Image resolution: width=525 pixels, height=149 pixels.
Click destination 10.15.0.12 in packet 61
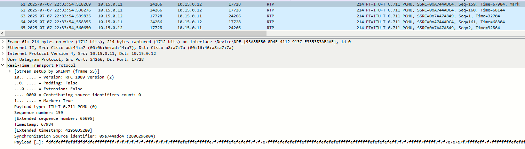190,5
